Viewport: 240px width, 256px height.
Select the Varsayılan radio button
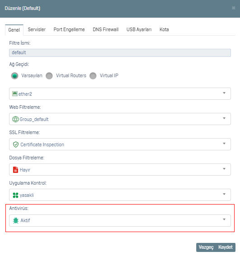(15, 76)
